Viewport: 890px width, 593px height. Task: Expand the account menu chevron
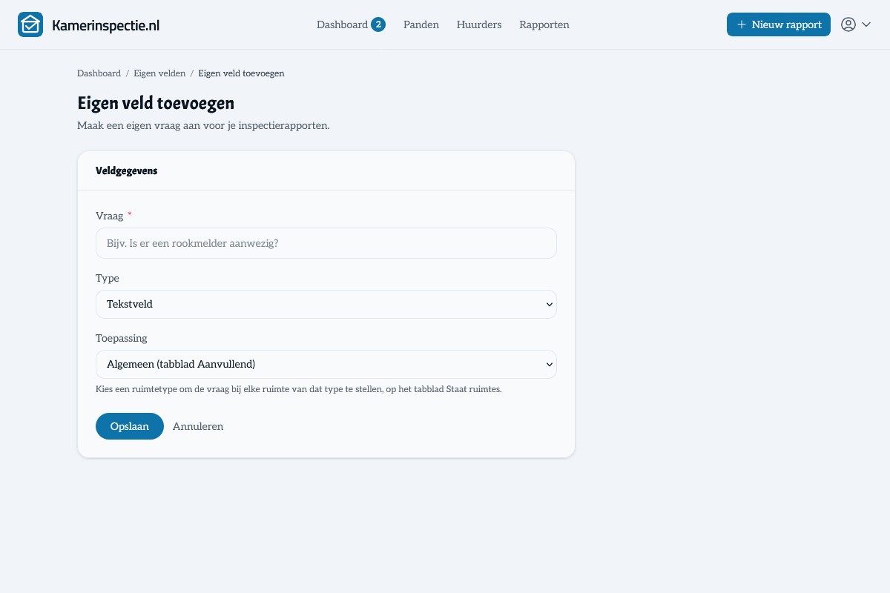click(866, 24)
